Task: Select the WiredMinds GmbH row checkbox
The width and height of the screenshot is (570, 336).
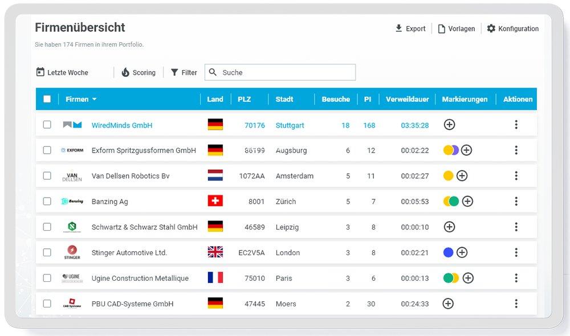Action: 47,125
